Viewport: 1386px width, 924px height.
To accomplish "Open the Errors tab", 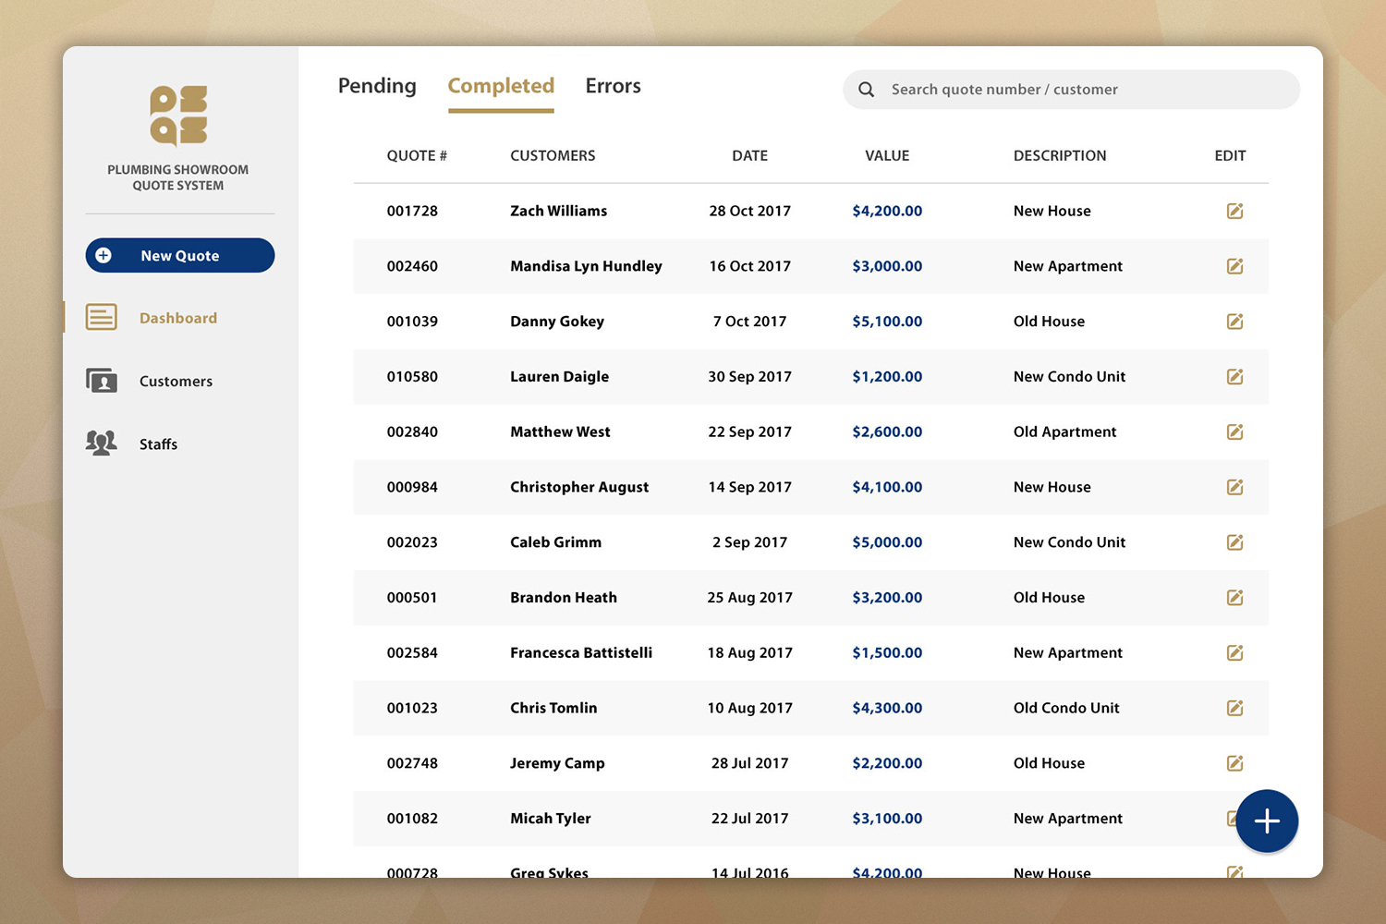I will tap(613, 86).
